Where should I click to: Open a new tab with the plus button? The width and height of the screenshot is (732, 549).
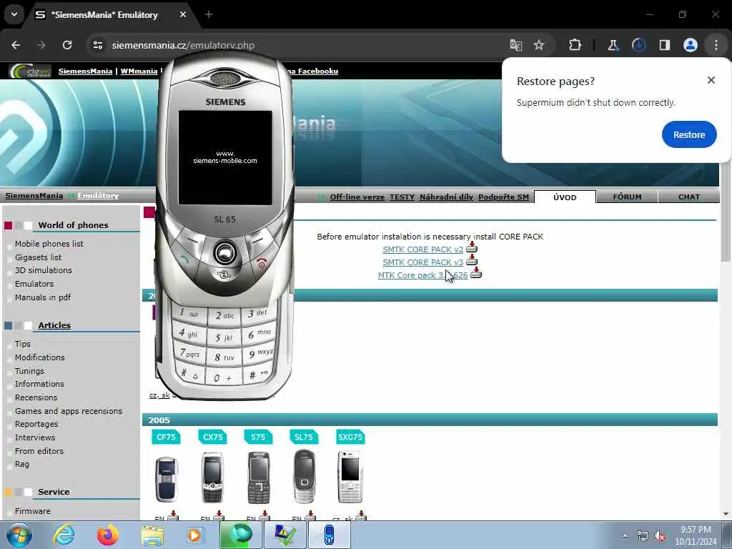(209, 14)
